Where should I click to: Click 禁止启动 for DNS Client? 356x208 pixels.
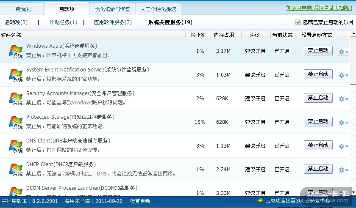[x=318, y=145]
